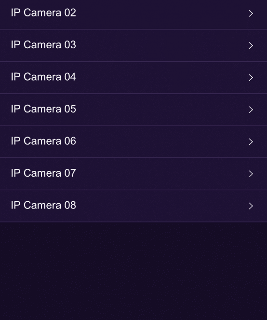Select the IP Camera 03 label

tap(43, 45)
